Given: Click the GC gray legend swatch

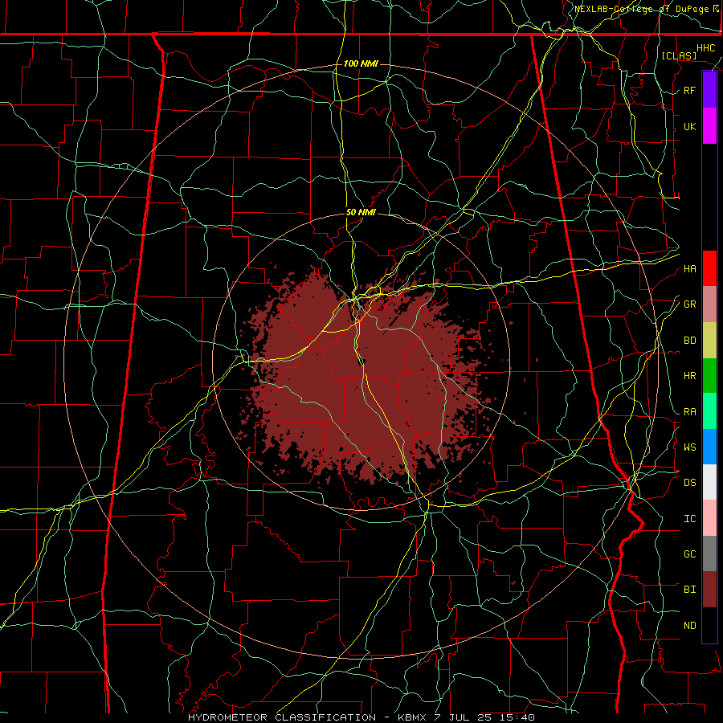Looking at the screenshot, I should tap(709, 553).
